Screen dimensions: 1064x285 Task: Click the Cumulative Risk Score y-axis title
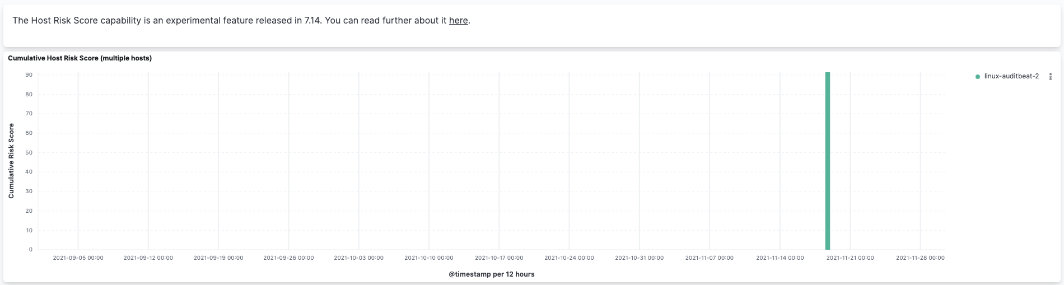[11, 161]
